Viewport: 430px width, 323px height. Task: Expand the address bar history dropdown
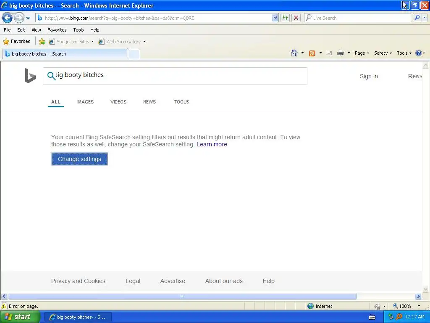click(x=275, y=18)
